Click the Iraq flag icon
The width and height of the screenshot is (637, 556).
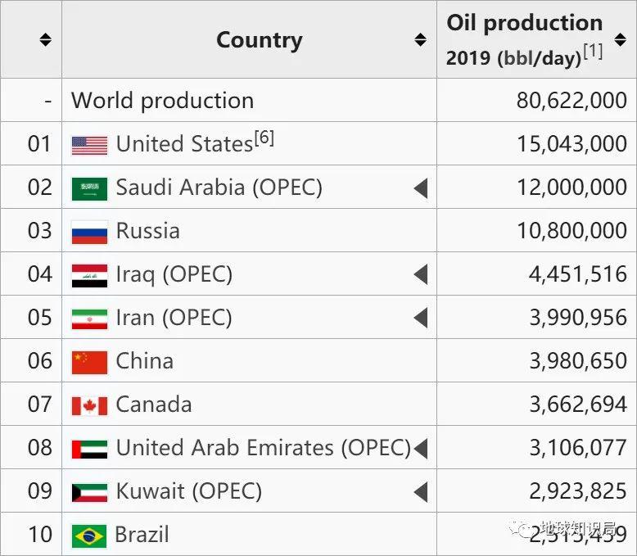click(x=89, y=276)
